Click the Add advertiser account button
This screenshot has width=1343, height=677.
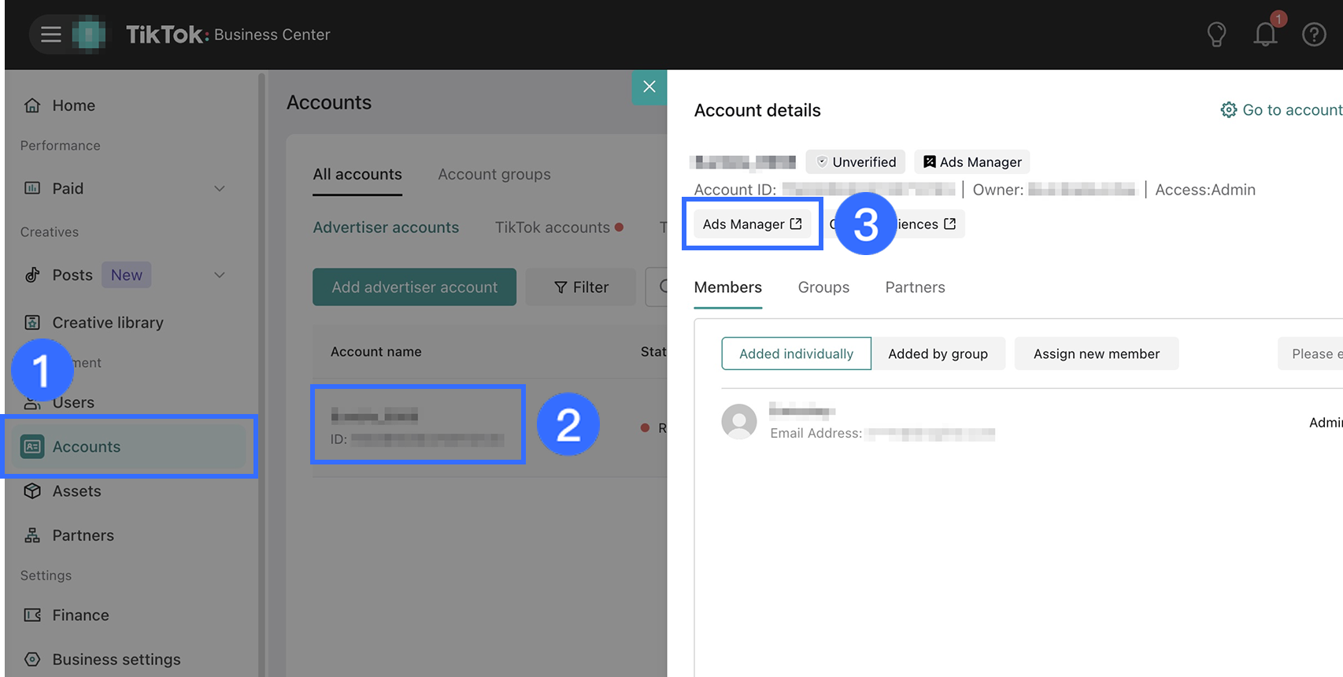(414, 287)
